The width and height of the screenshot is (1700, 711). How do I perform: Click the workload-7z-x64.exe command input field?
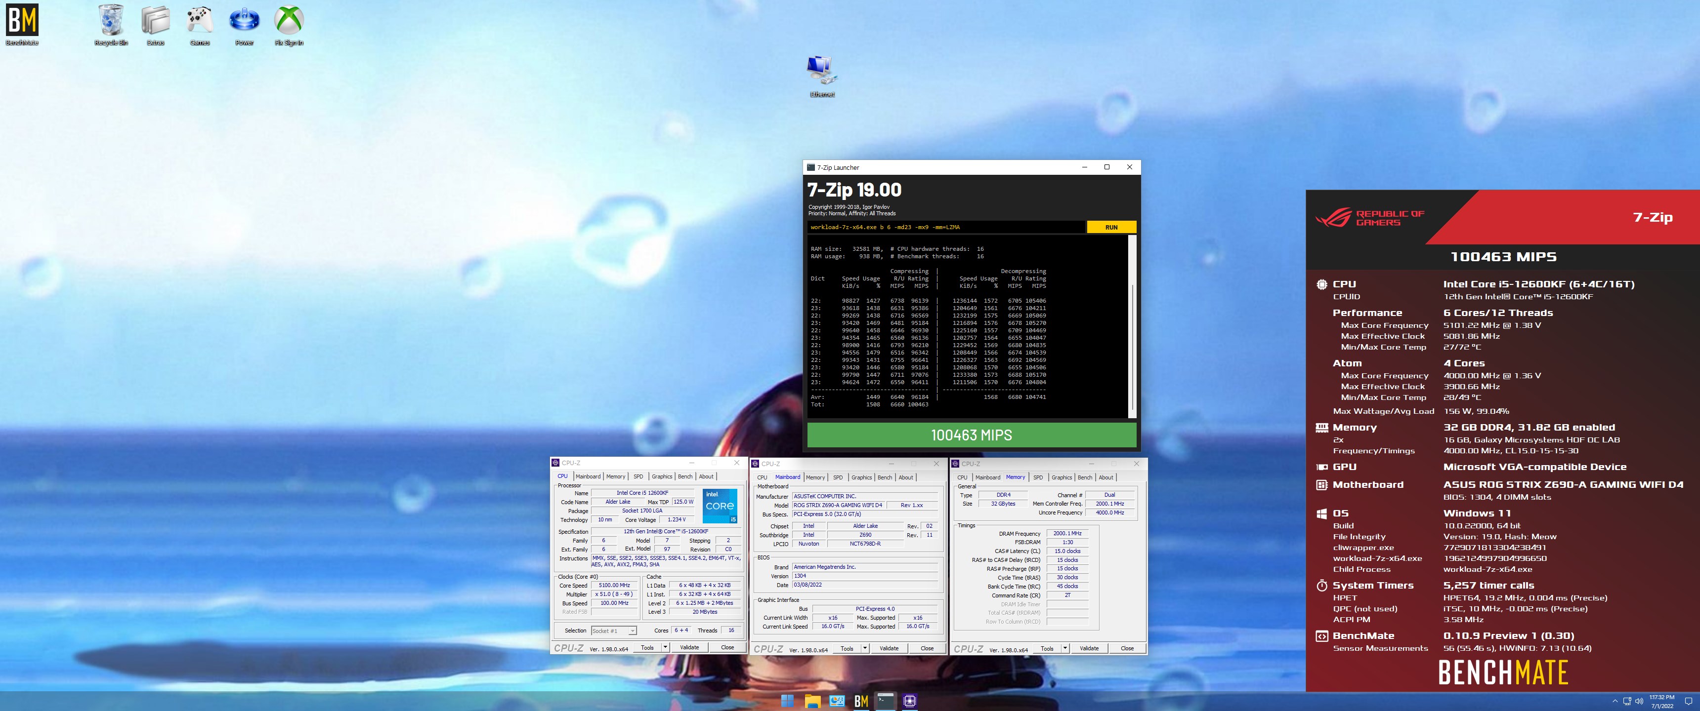(946, 228)
